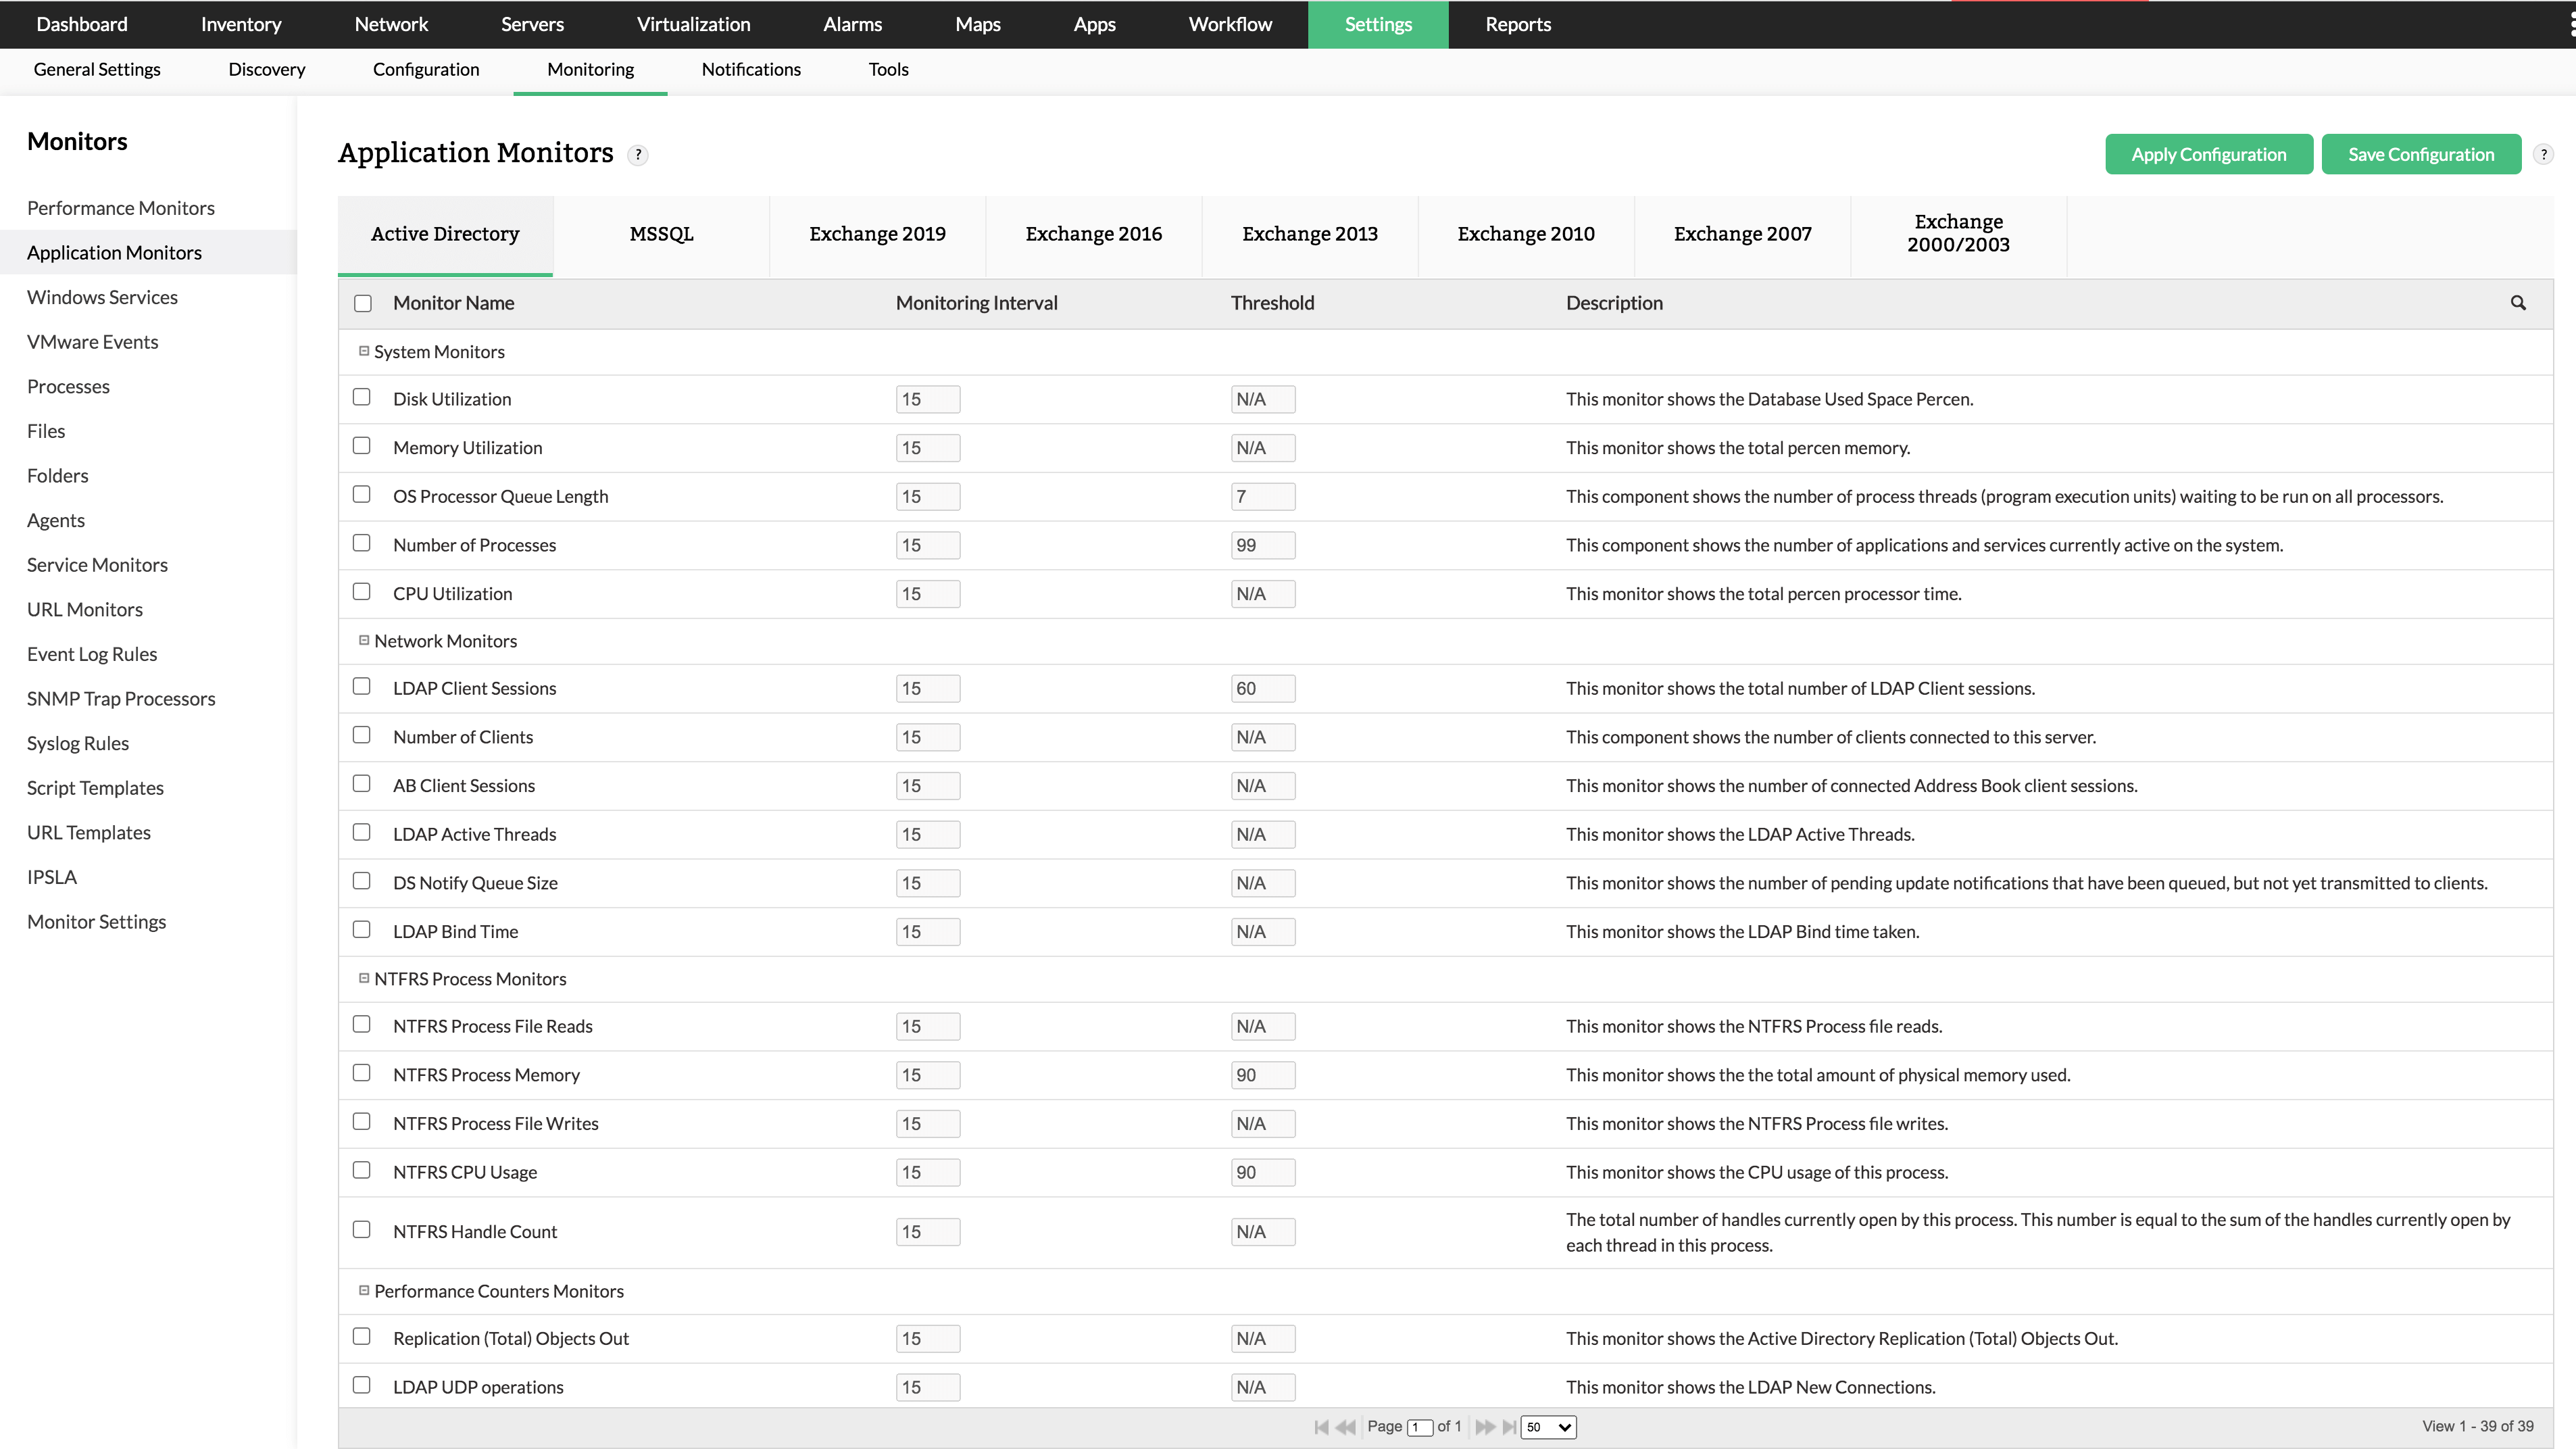This screenshot has height=1449, width=2576.
Task: Click the Apply Configuration button
Action: 2209,153
